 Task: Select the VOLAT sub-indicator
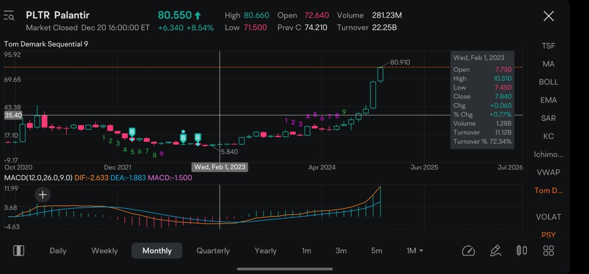pyautogui.click(x=548, y=217)
